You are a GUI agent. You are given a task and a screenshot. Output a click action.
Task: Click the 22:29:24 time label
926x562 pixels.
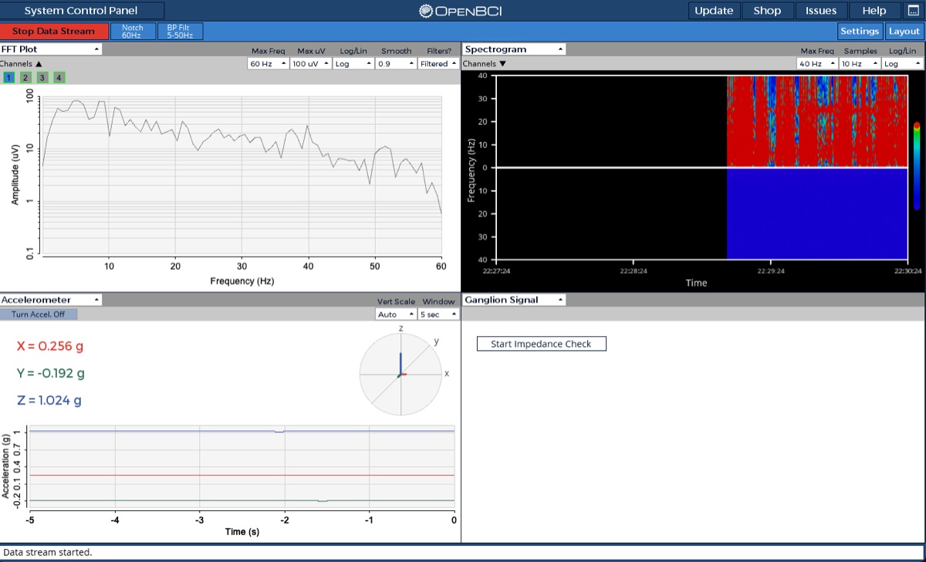pyautogui.click(x=770, y=271)
